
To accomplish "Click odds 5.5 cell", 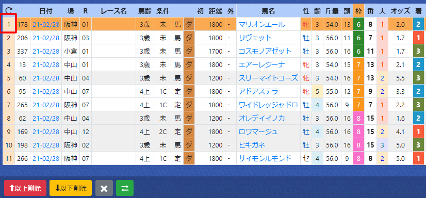I will pos(400,78).
